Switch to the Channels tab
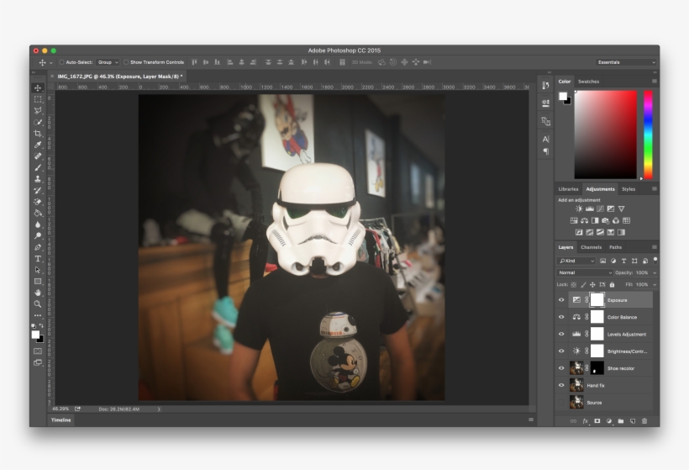Viewport: 689px width, 470px height. coord(591,247)
